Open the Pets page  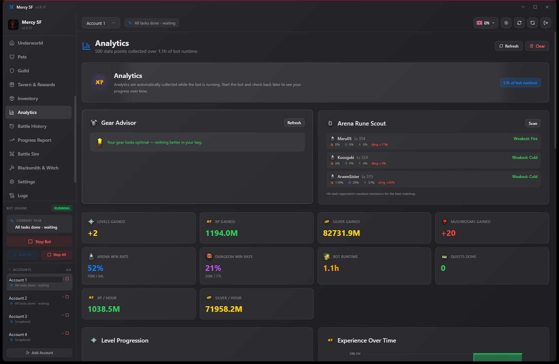(38, 57)
